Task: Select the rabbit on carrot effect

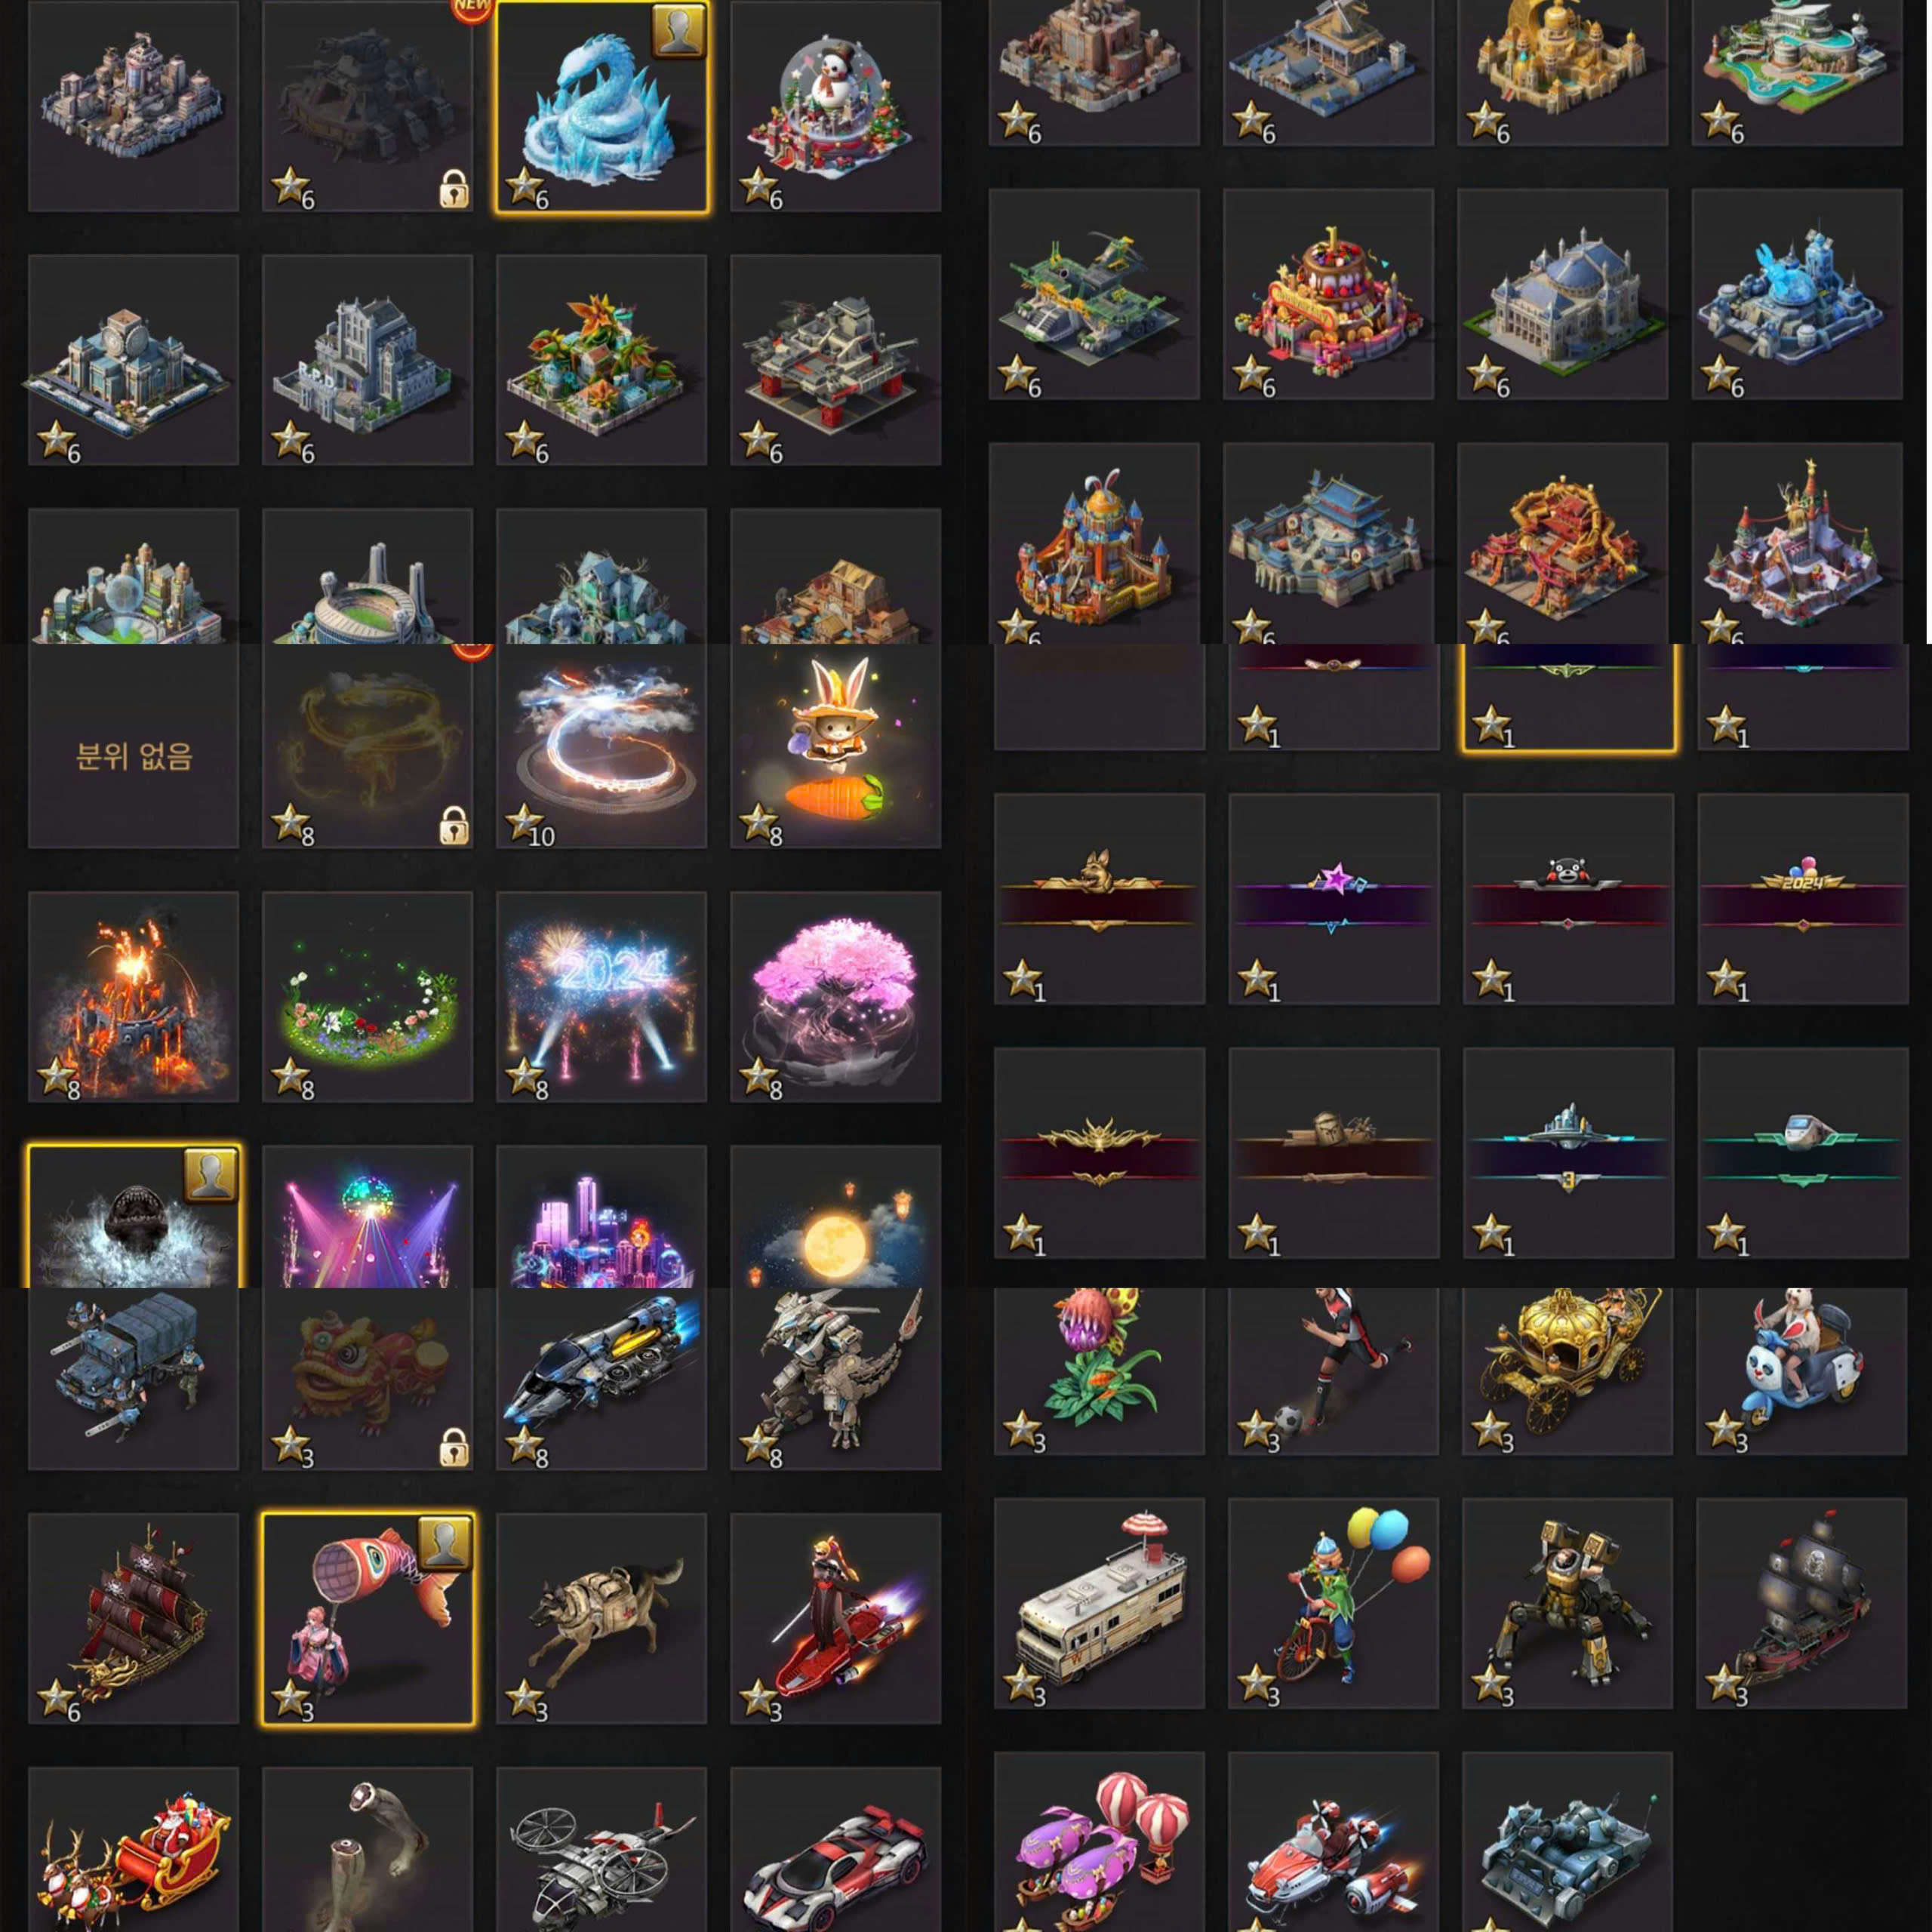Action: point(835,747)
